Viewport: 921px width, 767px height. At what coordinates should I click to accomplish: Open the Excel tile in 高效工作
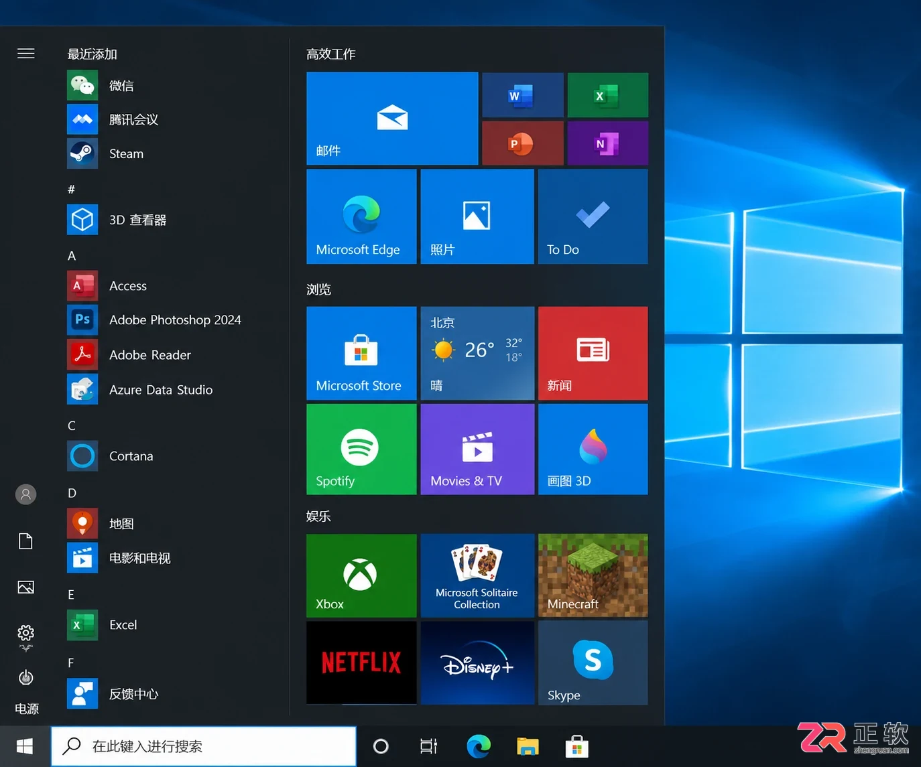[x=608, y=95]
